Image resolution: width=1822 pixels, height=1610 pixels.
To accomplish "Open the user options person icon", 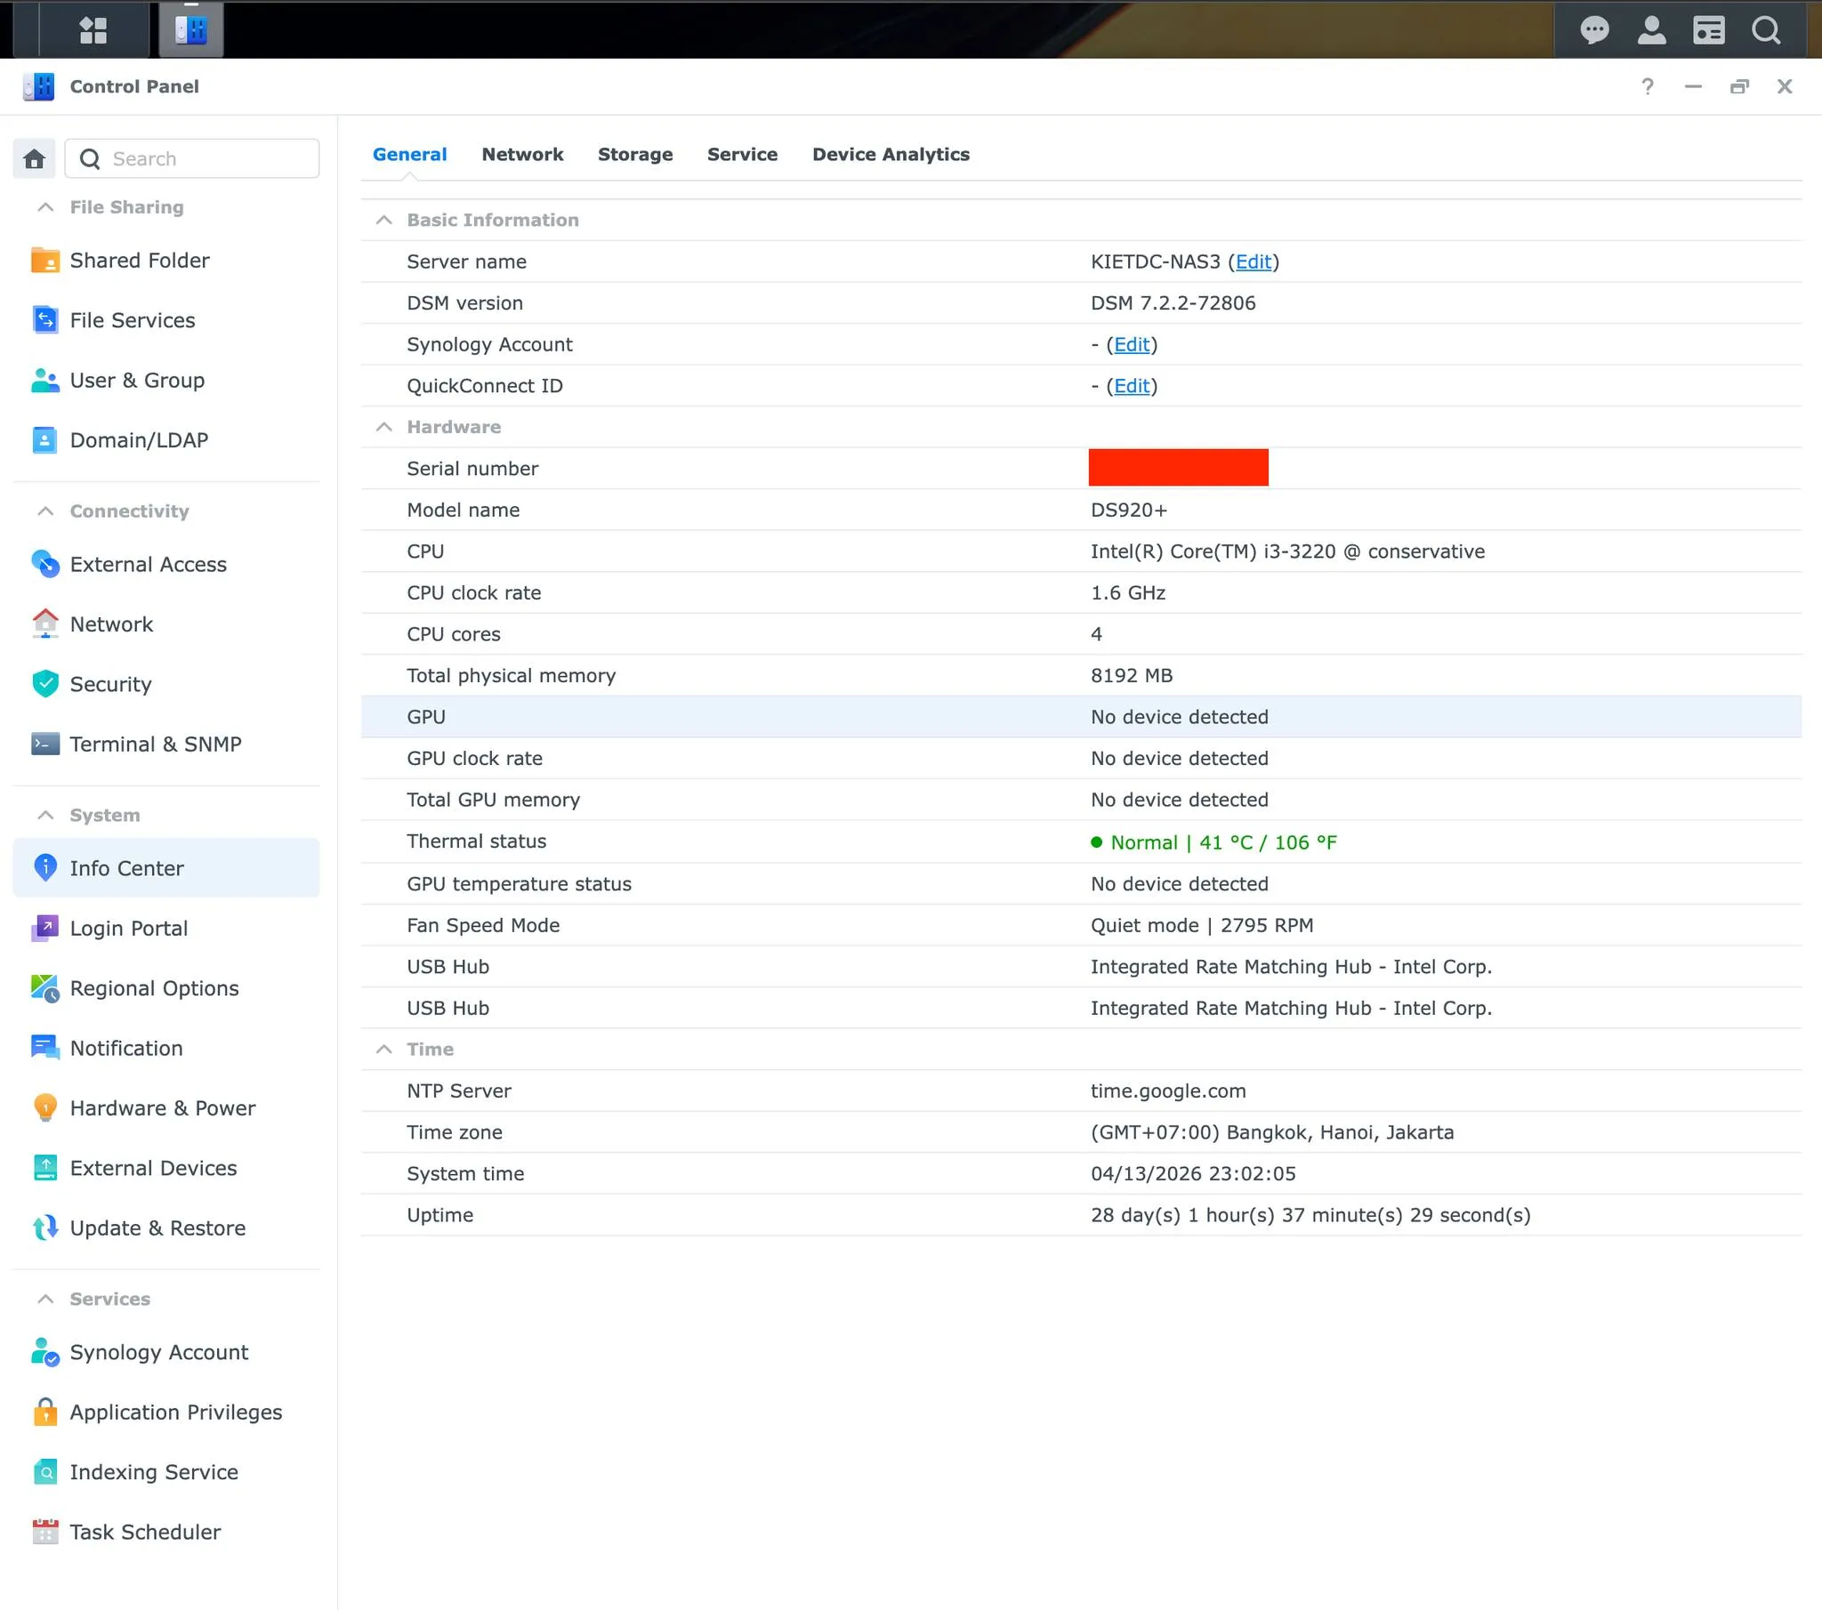I will [x=1651, y=30].
